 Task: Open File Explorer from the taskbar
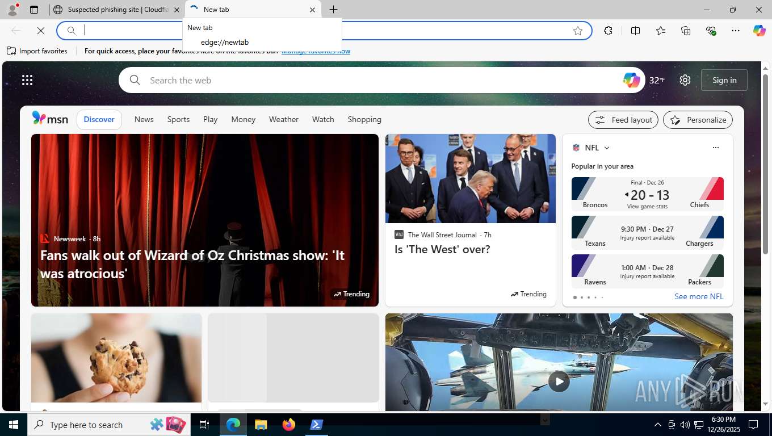(x=261, y=425)
